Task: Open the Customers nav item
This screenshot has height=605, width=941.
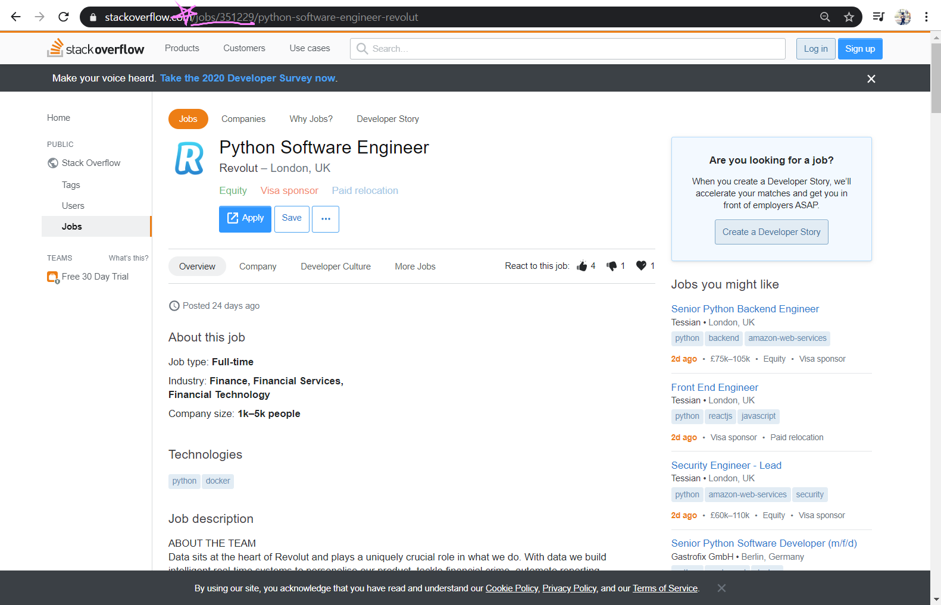Action: coord(244,48)
